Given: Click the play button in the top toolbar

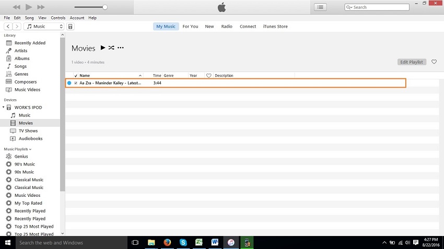Looking at the screenshot, I should click(29, 7).
